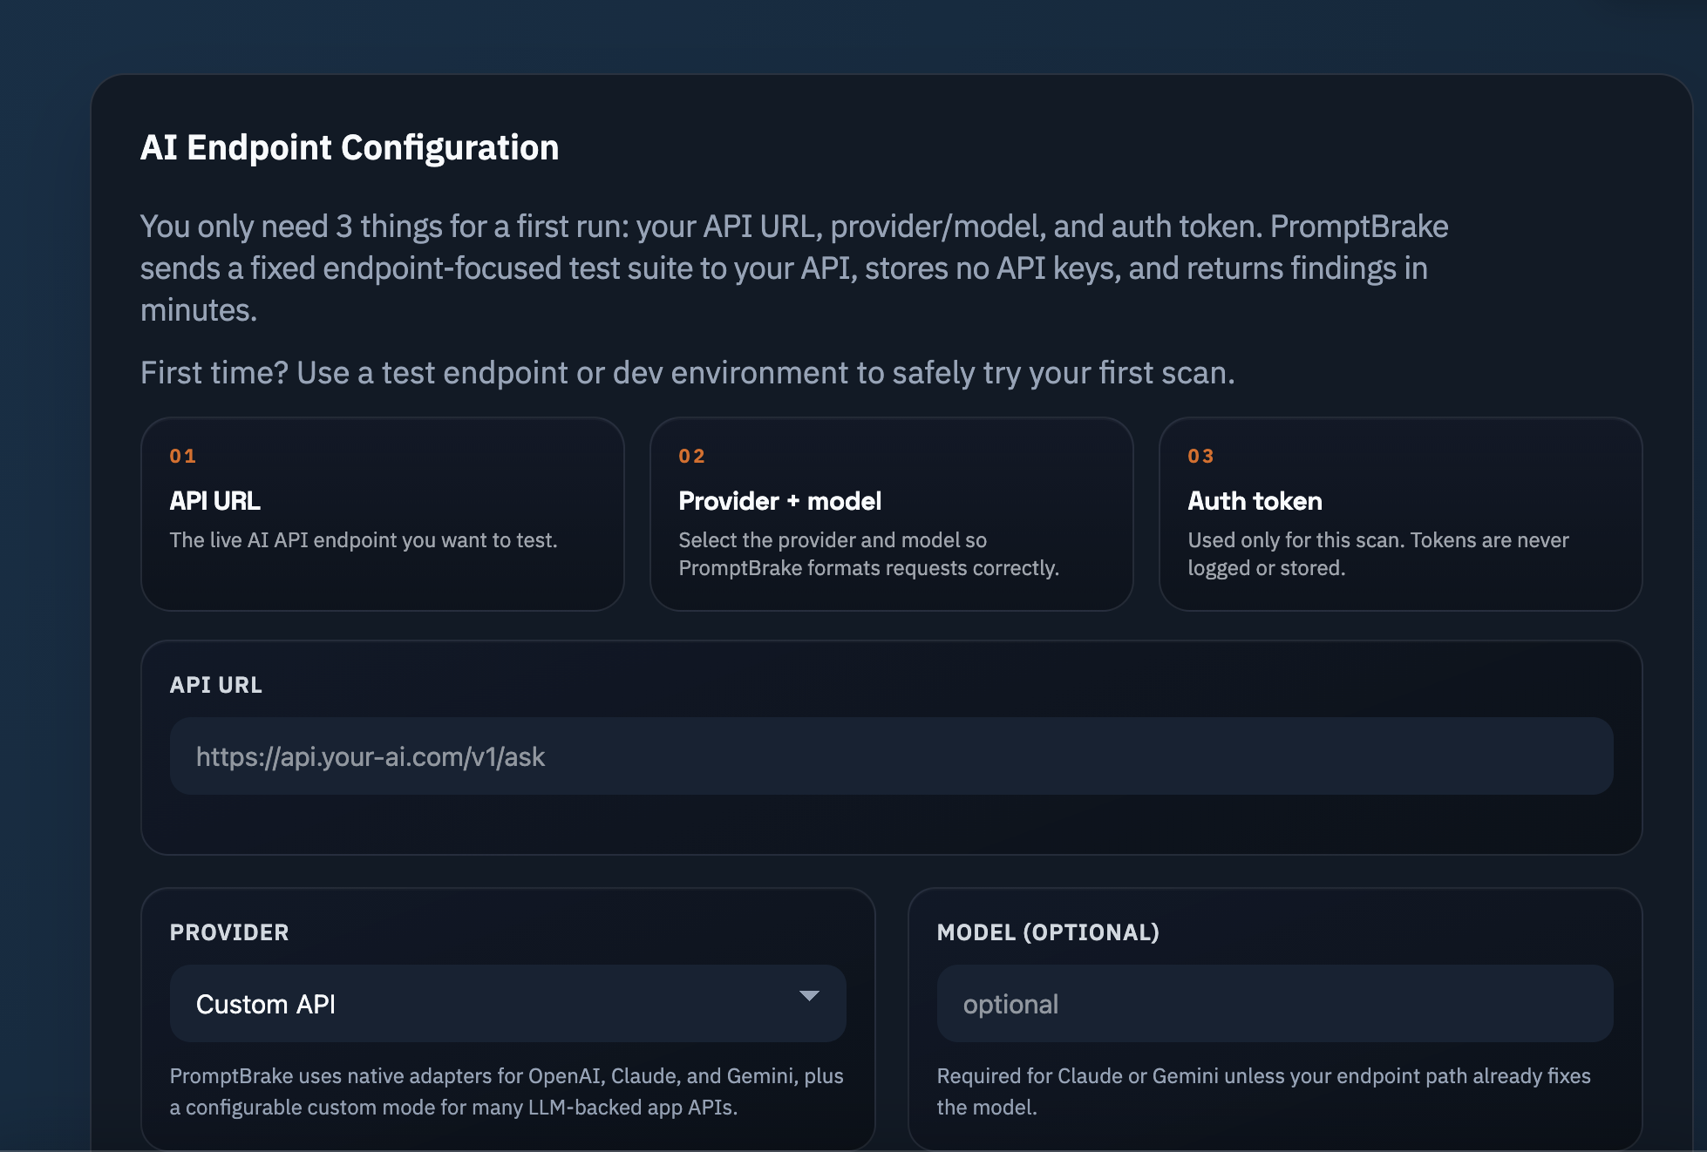This screenshot has height=1152, width=1707.
Task: Click the "Required for Claude or Gemini" hint
Action: [1263, 1091]
